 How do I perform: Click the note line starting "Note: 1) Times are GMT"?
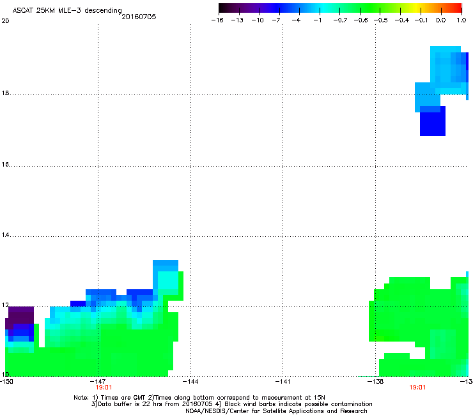click(199, 398)
